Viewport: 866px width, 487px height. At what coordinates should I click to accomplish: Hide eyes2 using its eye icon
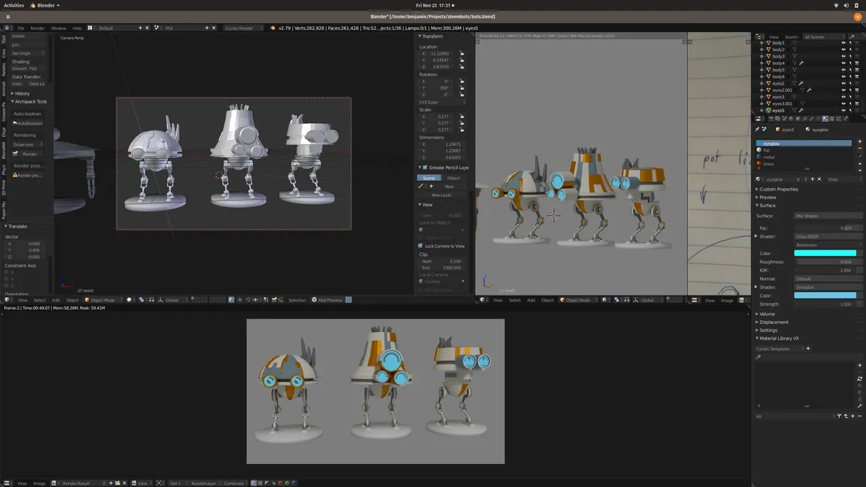(x=844, y=83)
